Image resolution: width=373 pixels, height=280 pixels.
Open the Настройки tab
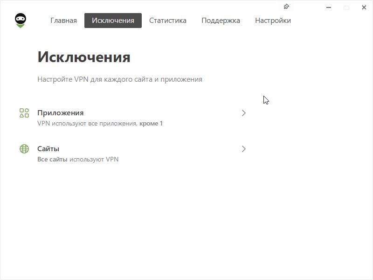pos(273,20)
